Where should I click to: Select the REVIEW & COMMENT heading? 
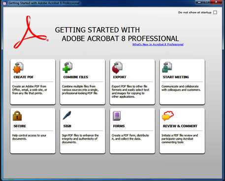(x=180, y=126)
